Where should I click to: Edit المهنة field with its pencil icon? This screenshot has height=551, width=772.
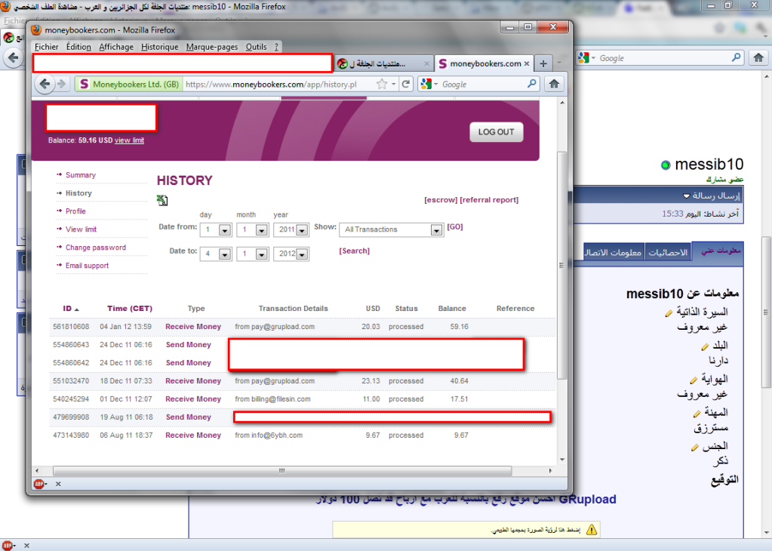pyautogui.click(x=697, y=414)
